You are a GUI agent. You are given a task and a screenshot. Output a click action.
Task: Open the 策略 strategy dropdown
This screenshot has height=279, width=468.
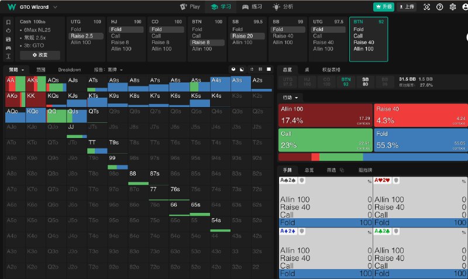[15, 70]
